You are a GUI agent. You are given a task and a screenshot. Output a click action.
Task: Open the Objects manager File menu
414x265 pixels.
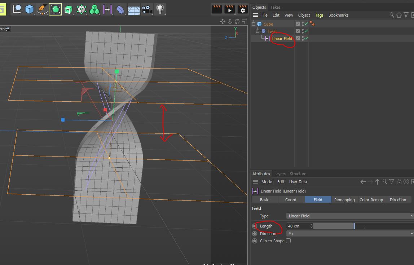(264, 15)
